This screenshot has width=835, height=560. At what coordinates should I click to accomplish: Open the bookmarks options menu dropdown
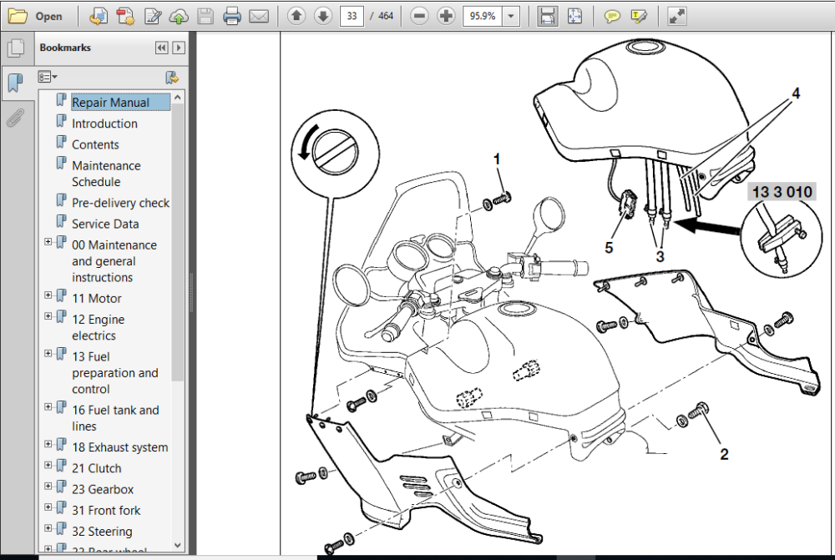[48, 77]
